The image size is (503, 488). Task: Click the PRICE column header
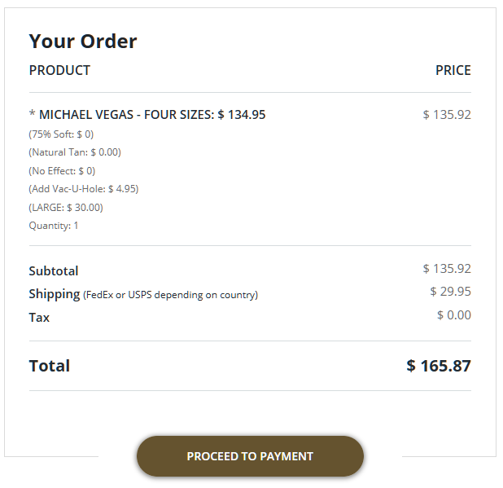(453, 70)
